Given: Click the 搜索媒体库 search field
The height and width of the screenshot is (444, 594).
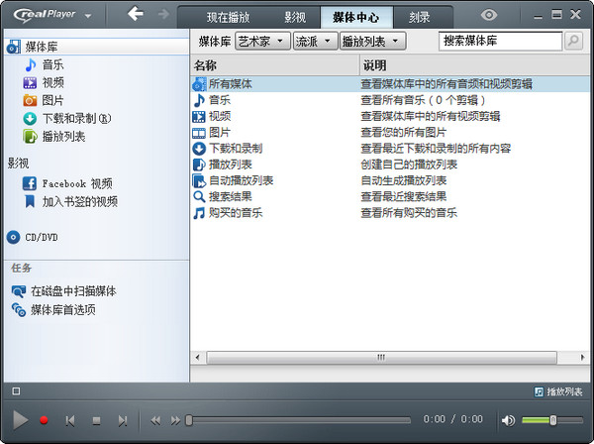Looking at the screenshot, I should click(x=500, y=41).
